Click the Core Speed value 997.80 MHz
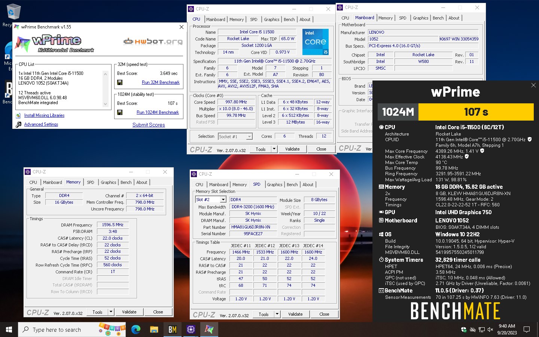Image resolution: width=539 pixels, height=337 pixels. pos(236,102)
